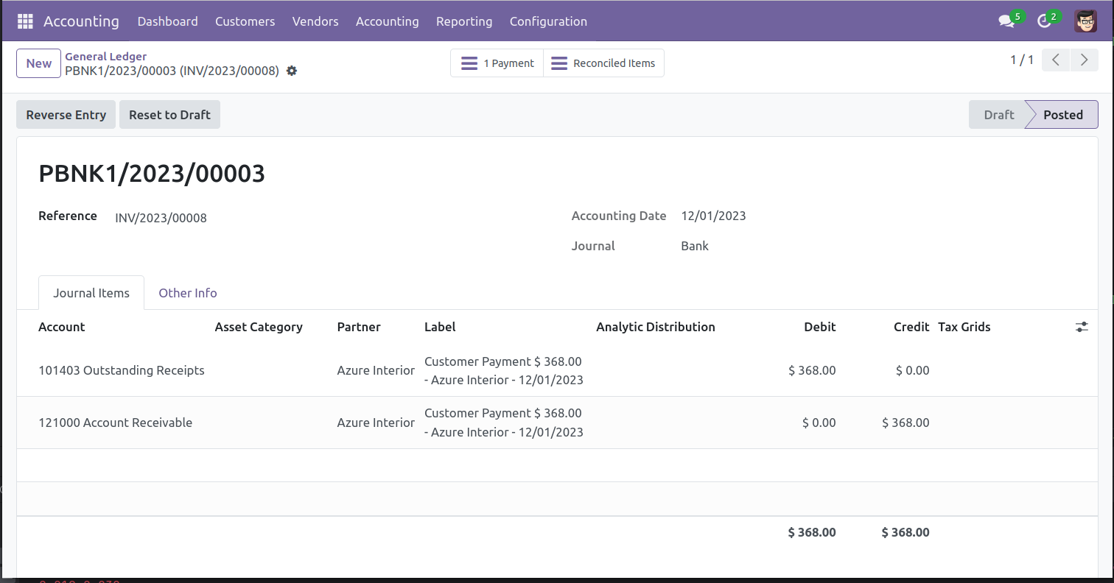Open optional columns settings icon
The height and width of the screenshot is (583, 1114).
point(1082,327)
